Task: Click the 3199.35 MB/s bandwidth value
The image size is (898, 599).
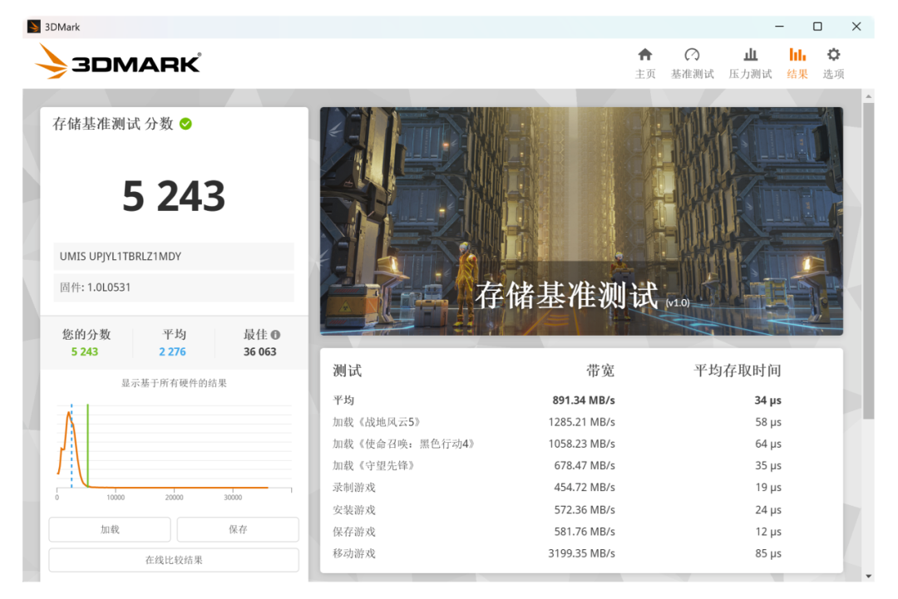Action: (x=581, y=553)
